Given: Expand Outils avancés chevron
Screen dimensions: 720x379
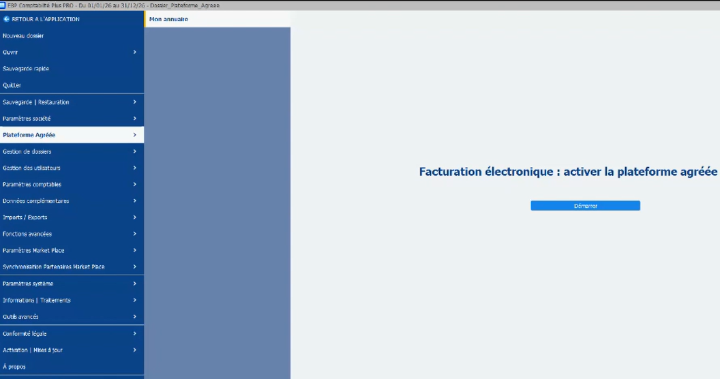Looking at the screenshot, I should pyautogui.click(x=134, y=316).
